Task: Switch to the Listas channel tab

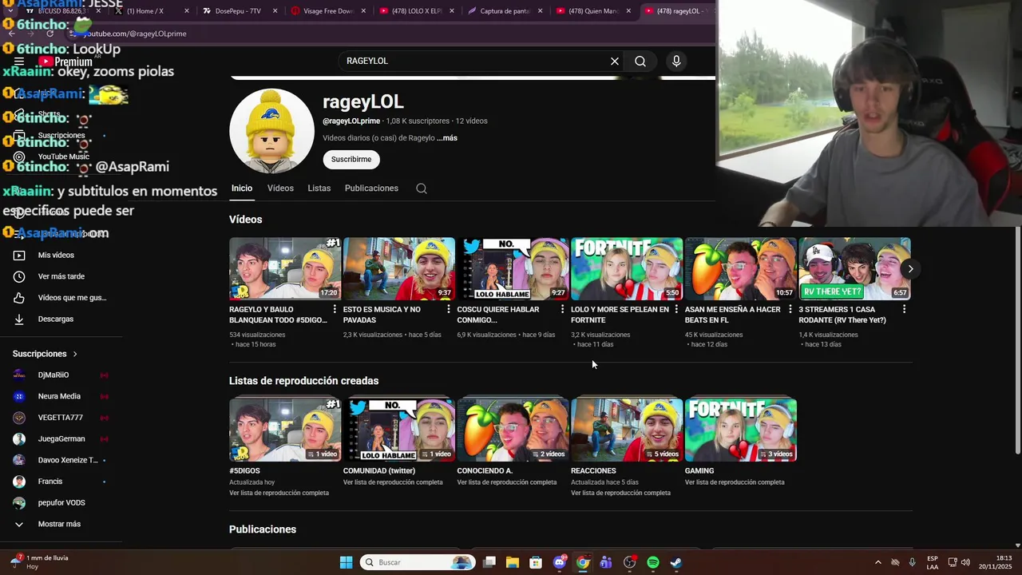Action: point(319,188)
